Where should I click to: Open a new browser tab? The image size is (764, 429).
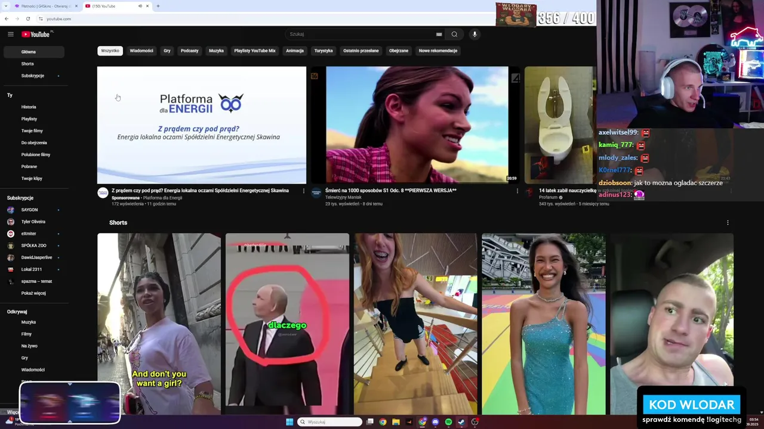(158, 6)
